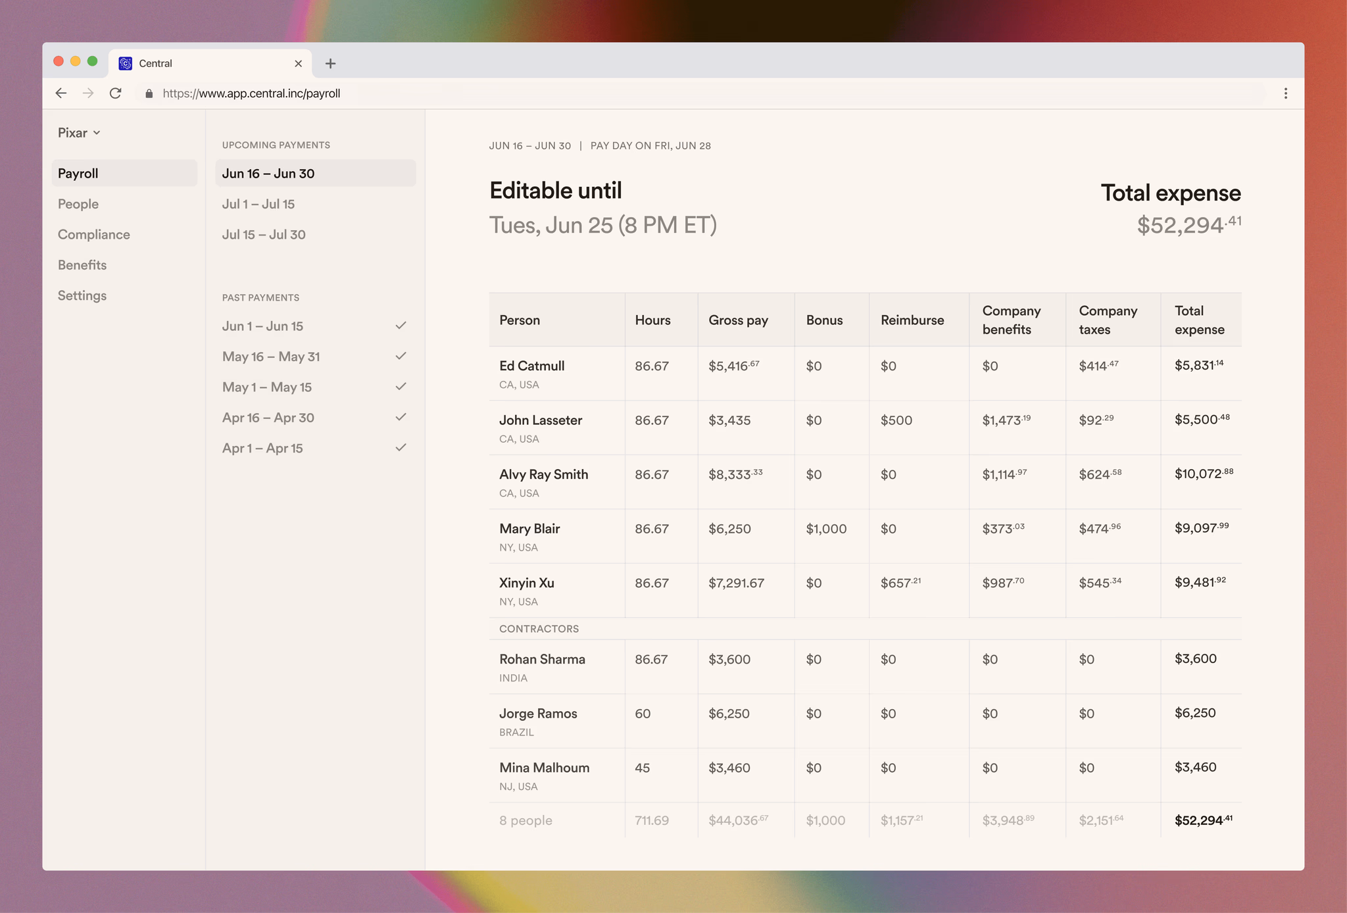Click the John Lasseter person name
The image size is (1347, 913).
pyautogui.click(x=541, y=420)
